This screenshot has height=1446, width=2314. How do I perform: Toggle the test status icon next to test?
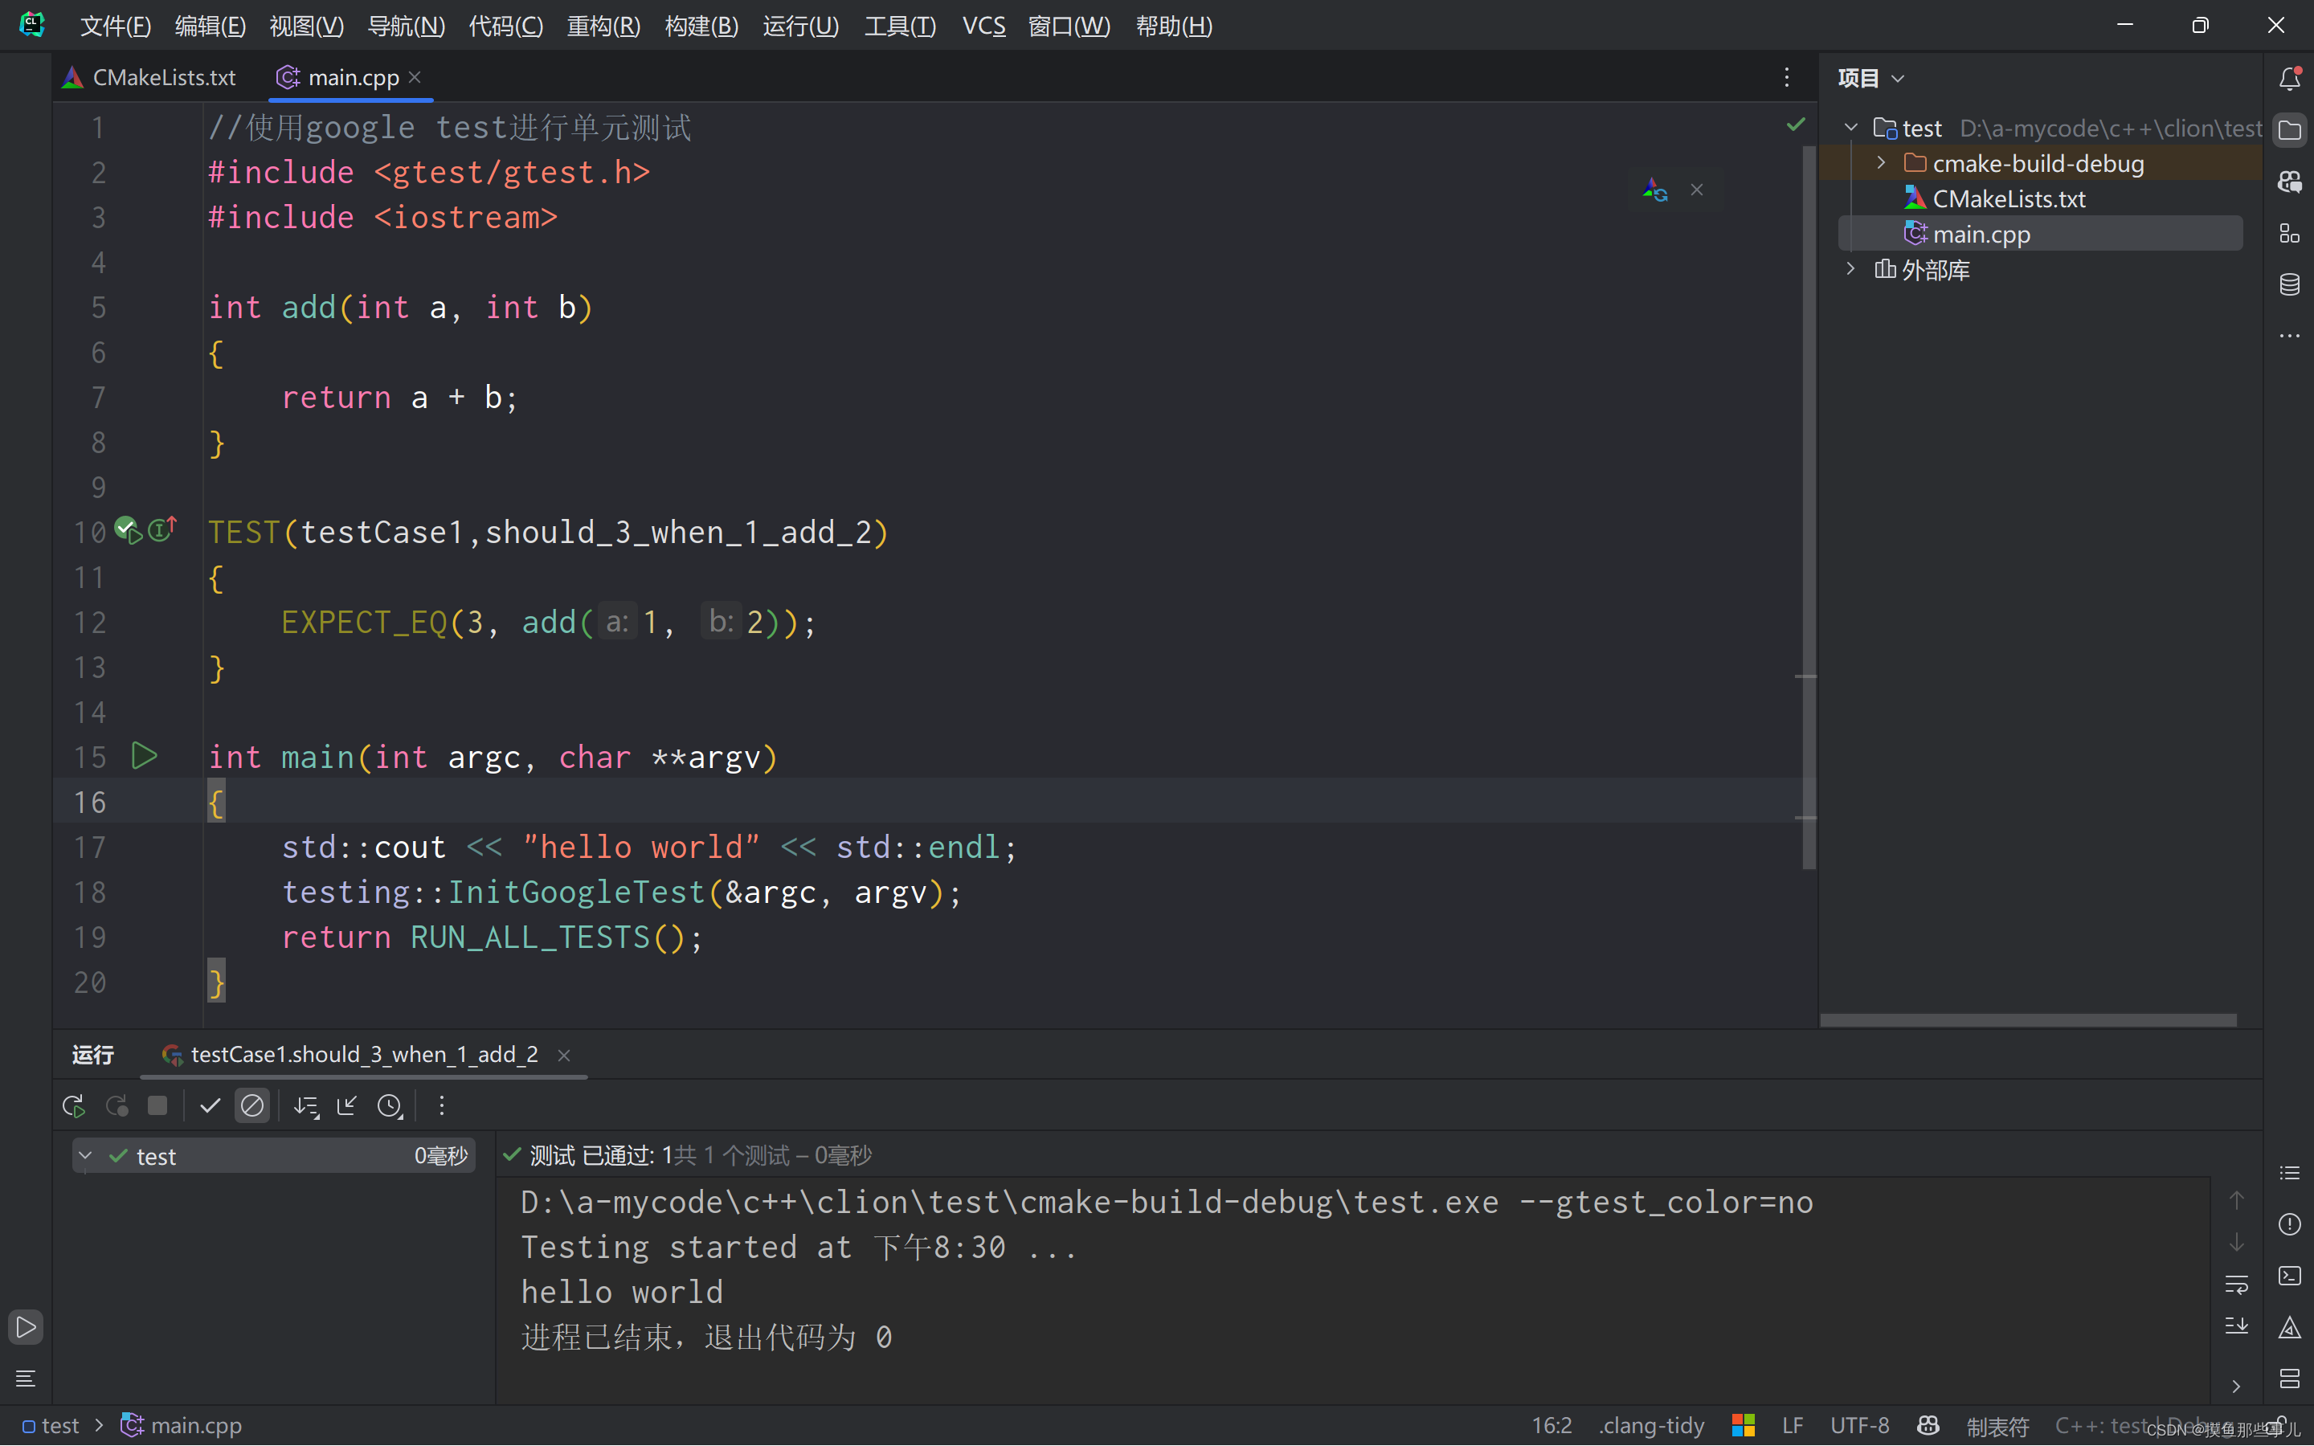click(x=118, y=1156)
